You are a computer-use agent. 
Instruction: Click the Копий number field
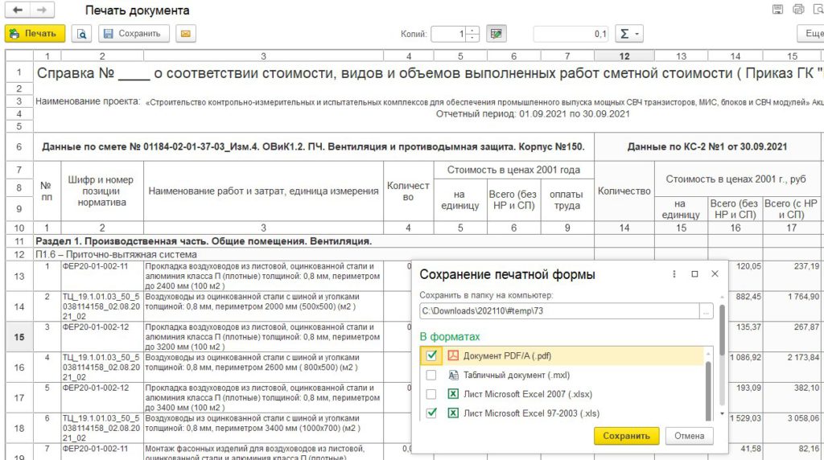449,34
